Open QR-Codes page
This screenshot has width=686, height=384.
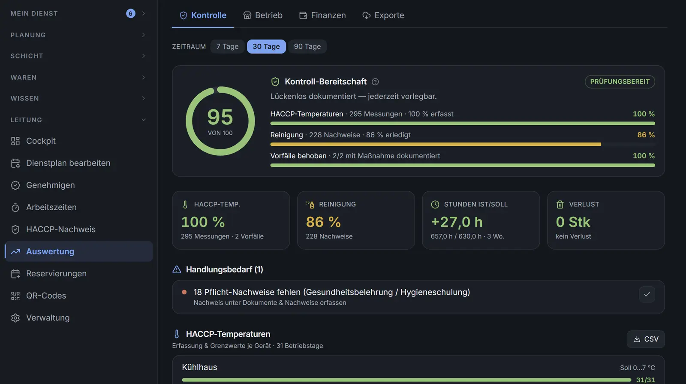tap(79, 296)
